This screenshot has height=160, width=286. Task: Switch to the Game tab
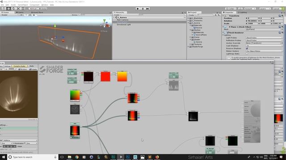pyautogui.click(x=20, y=12)
